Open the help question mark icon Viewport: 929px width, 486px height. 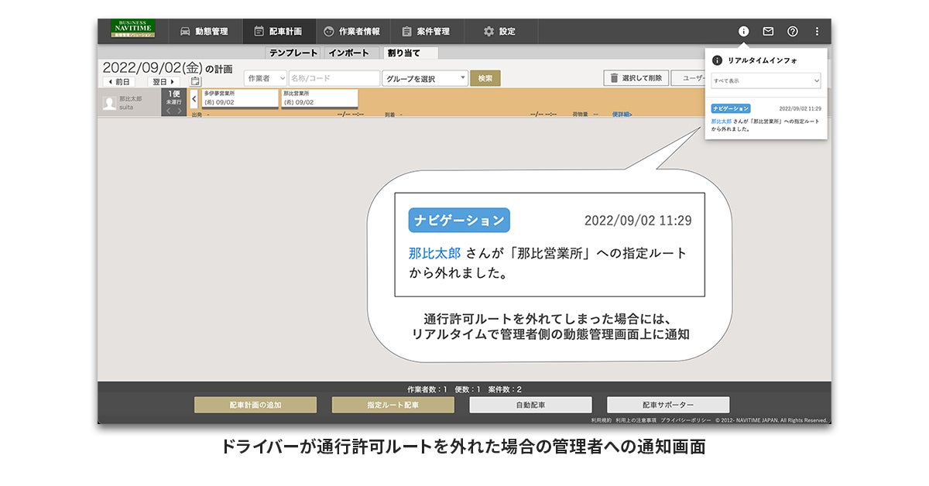pos(793,32)
